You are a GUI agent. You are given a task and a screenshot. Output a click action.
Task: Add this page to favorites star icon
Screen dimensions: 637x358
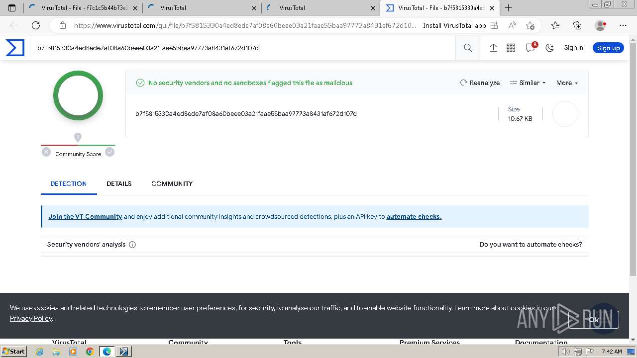[x=530, y=25]
